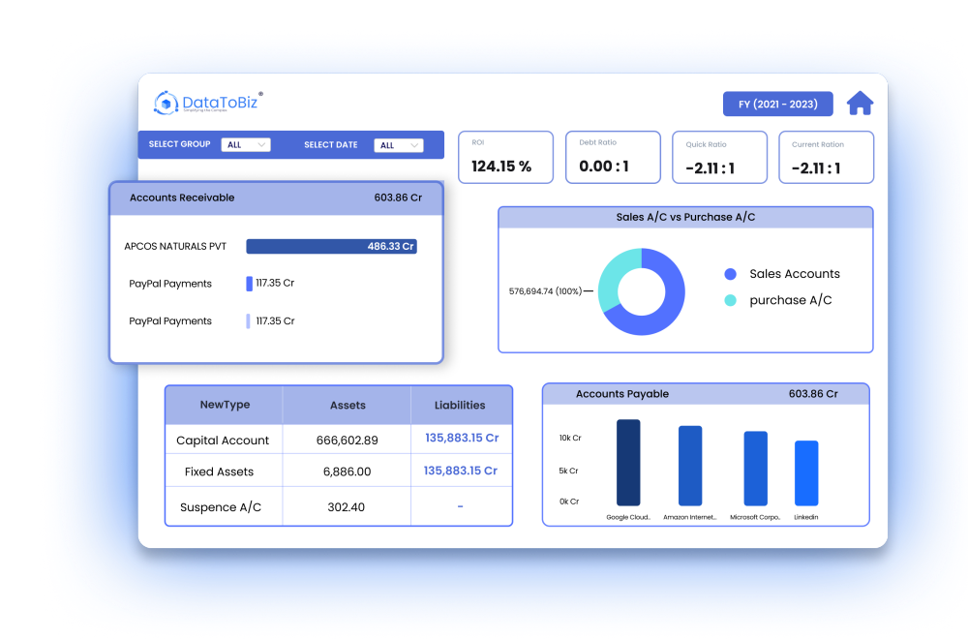
Task: Click the DataToBiz logo
Action: pos(208,104)
